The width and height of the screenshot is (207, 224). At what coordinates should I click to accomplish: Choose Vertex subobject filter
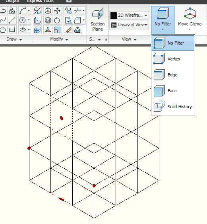[173, 59]
